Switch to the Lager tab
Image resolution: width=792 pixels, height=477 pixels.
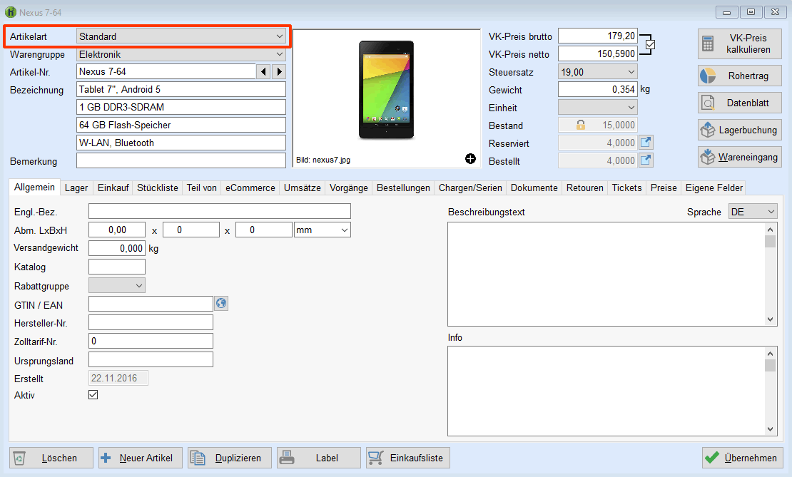click(76, 188)
